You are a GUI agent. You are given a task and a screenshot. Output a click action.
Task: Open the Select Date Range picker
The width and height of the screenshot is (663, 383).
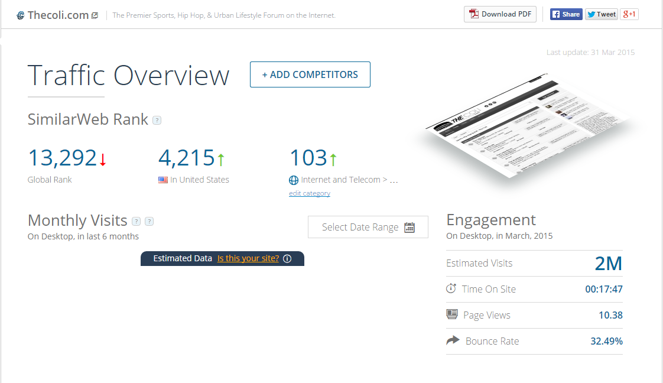tap(368, 227)
